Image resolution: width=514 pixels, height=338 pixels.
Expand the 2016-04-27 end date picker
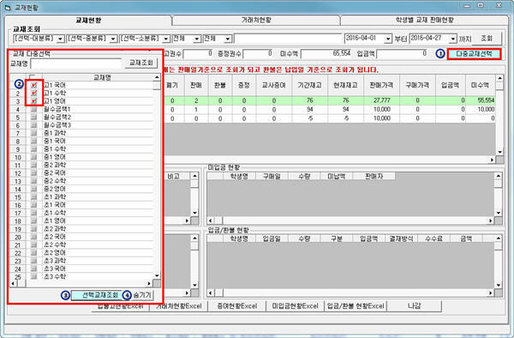point(452,39)
